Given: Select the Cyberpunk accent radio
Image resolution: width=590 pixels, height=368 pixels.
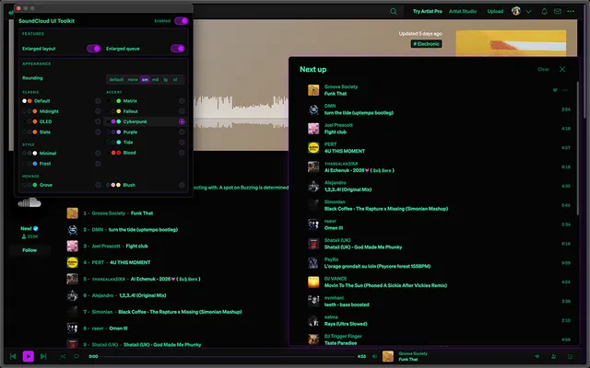Looking at the screenshot, I should [182, 121].
